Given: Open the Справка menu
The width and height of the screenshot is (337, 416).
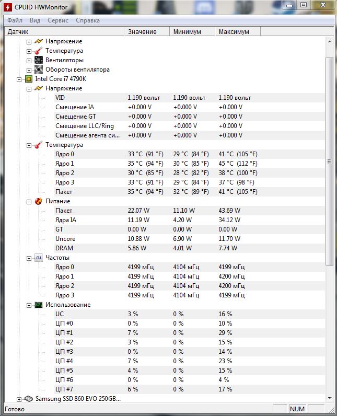Looking at the screenshot, I should tap(87, 20).
